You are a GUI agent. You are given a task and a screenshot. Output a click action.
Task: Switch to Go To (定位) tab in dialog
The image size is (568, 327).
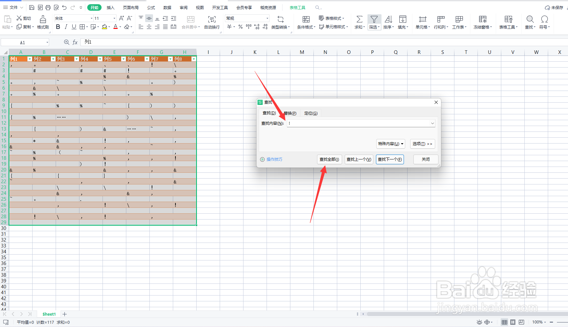[311, 113]
